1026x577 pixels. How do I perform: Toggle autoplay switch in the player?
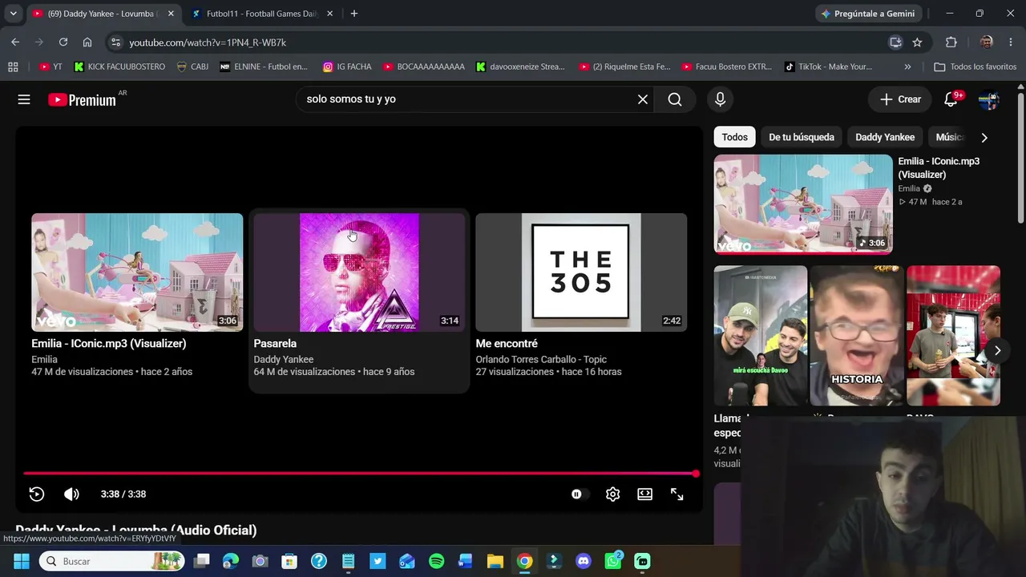(x=579, y=494)
